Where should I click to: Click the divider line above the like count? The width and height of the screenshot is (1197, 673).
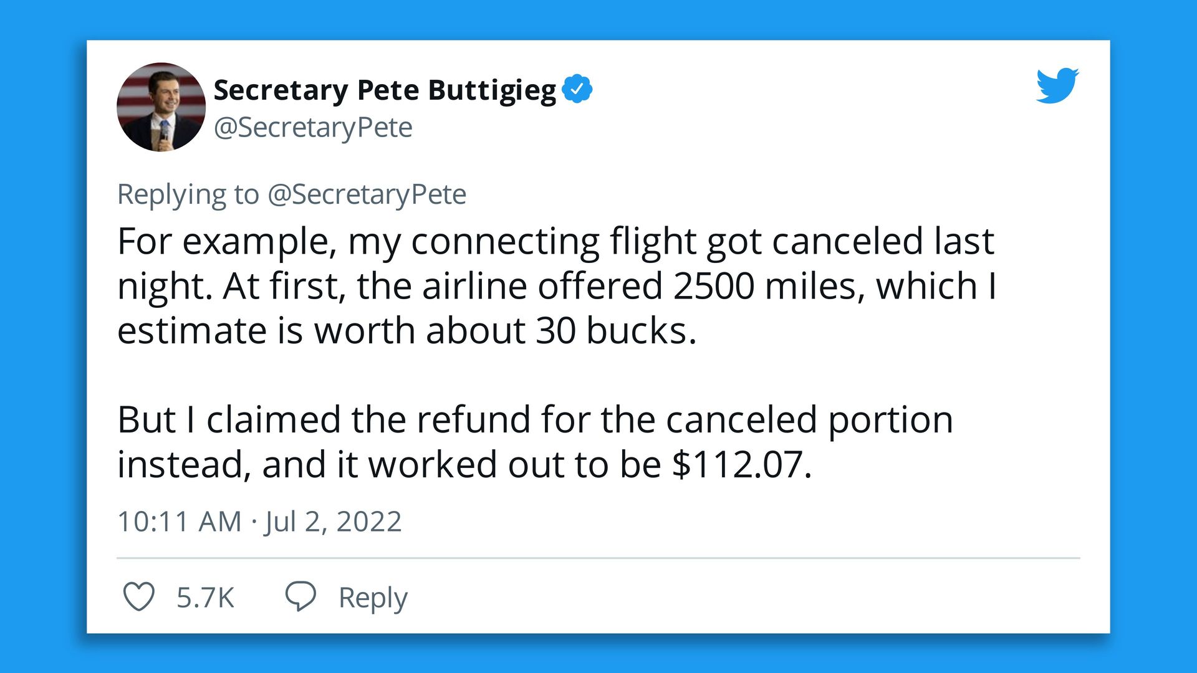[x=597, y=558]
